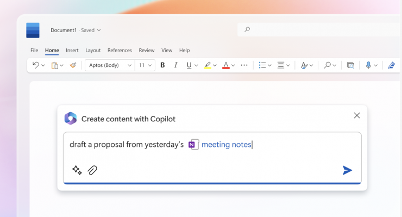This screenshot has height=217, width=402.
Task: Select the Format Painter brush icon
Action: tap(73, 65)
